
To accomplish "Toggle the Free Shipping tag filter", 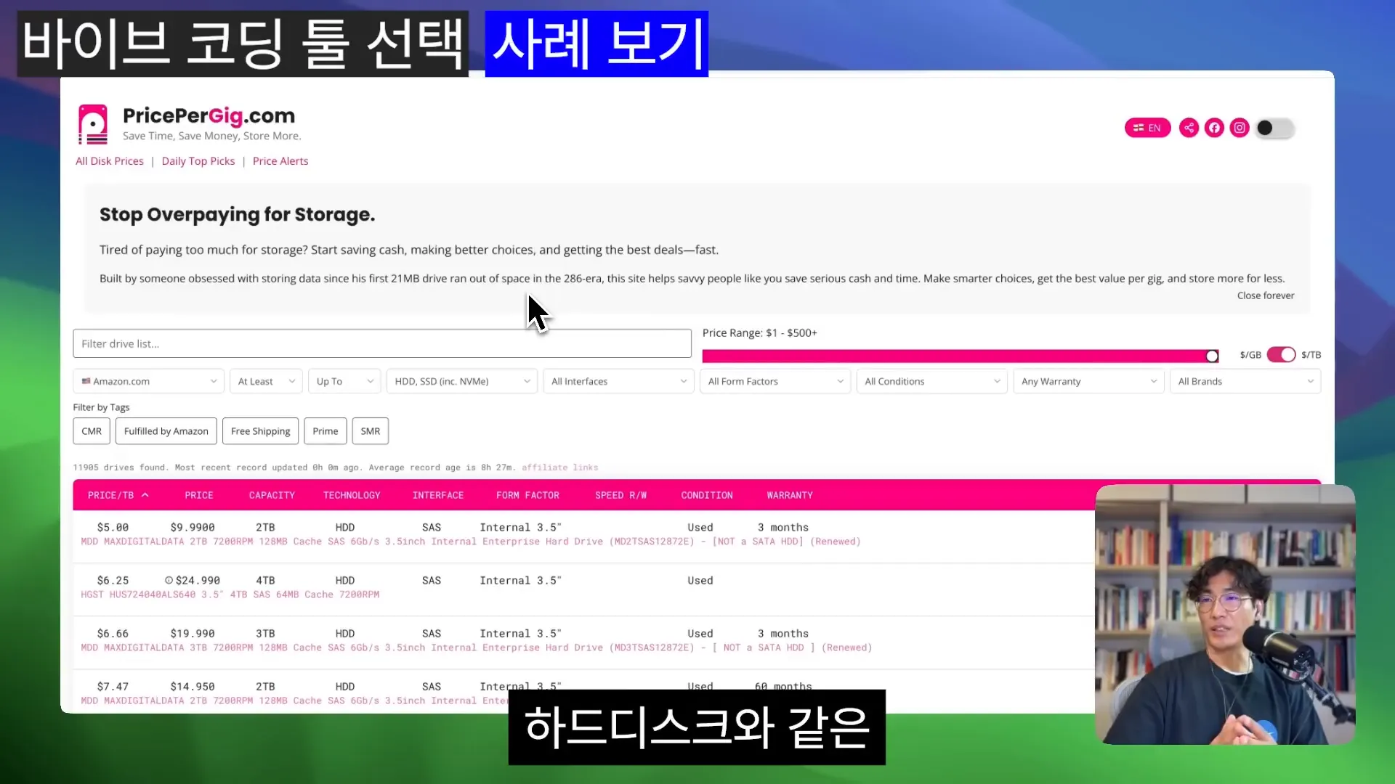I will 260,431.
